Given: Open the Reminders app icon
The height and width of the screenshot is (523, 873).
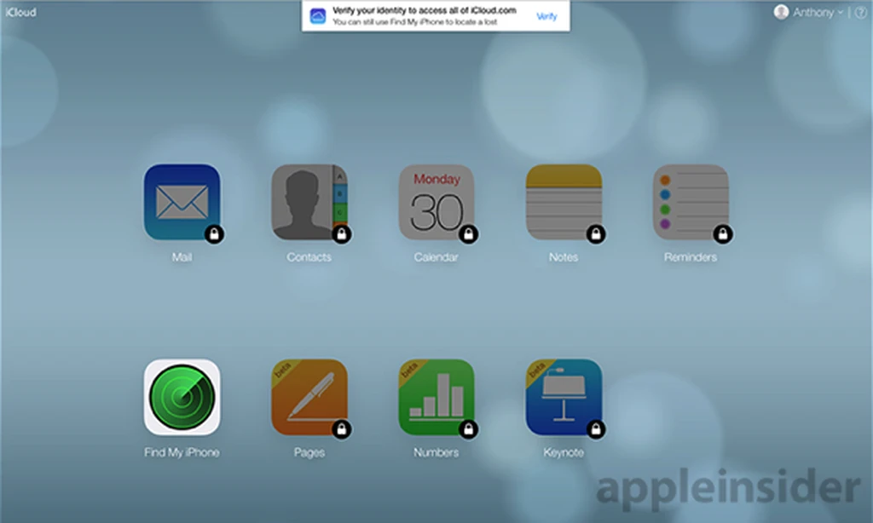Looking at the screenshot, I should point(691,202).
